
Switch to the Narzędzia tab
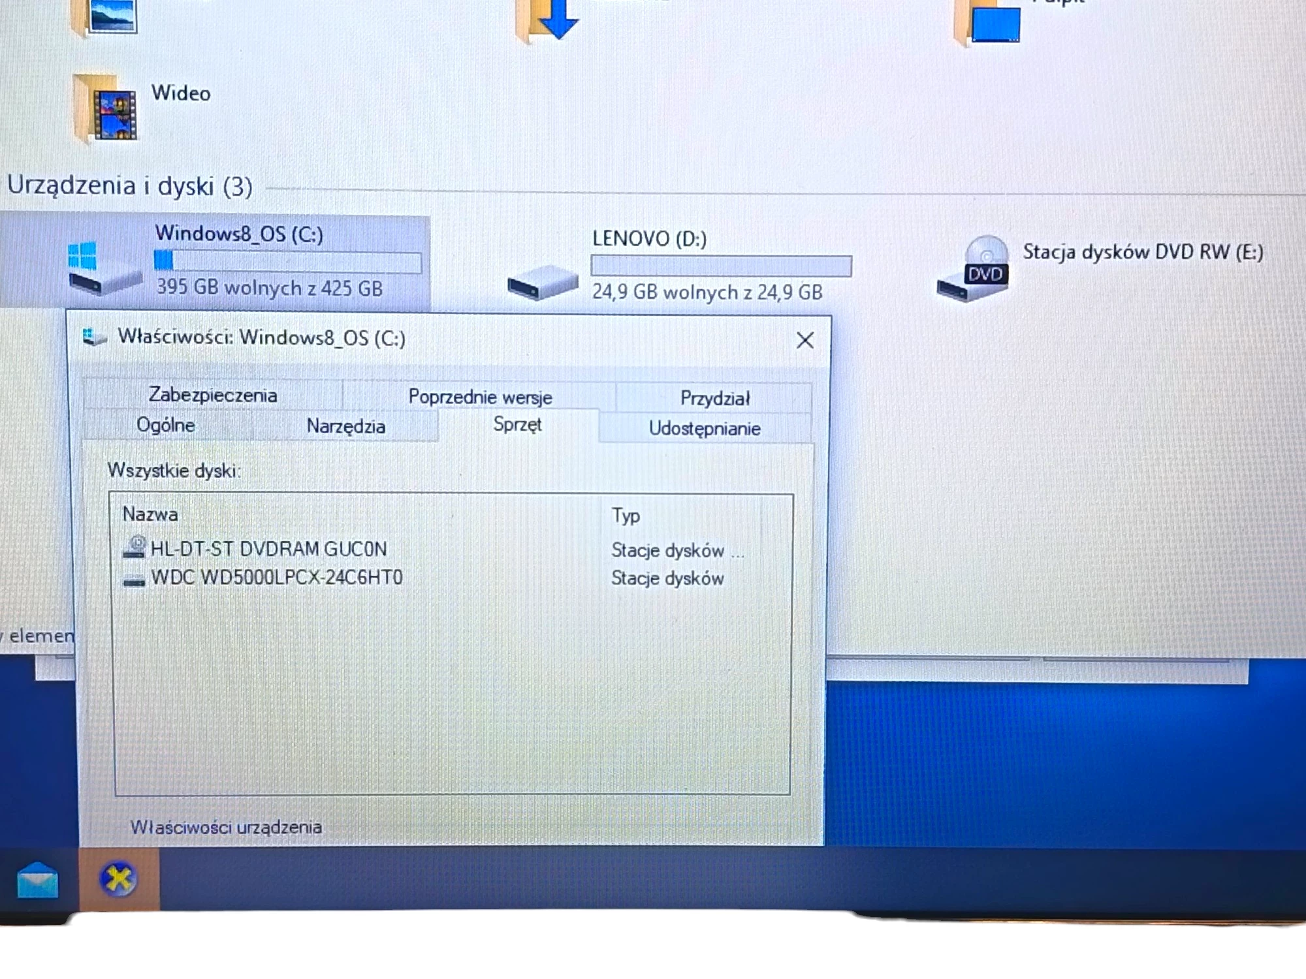click(346, 426)
